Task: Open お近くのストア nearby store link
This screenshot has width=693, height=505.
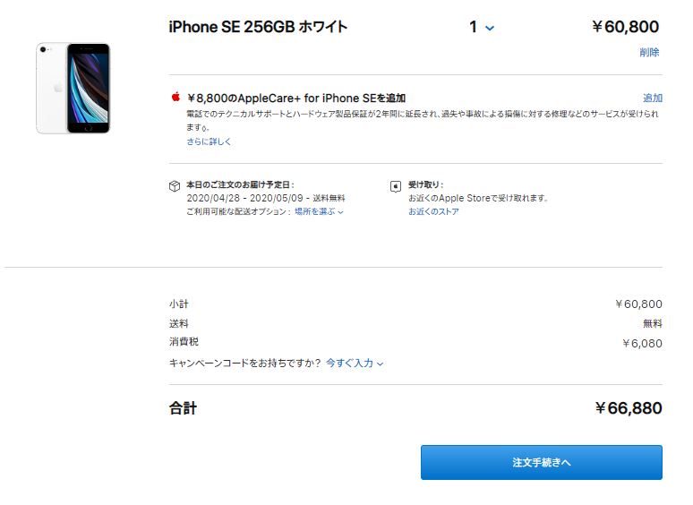Action: (433, 211)
